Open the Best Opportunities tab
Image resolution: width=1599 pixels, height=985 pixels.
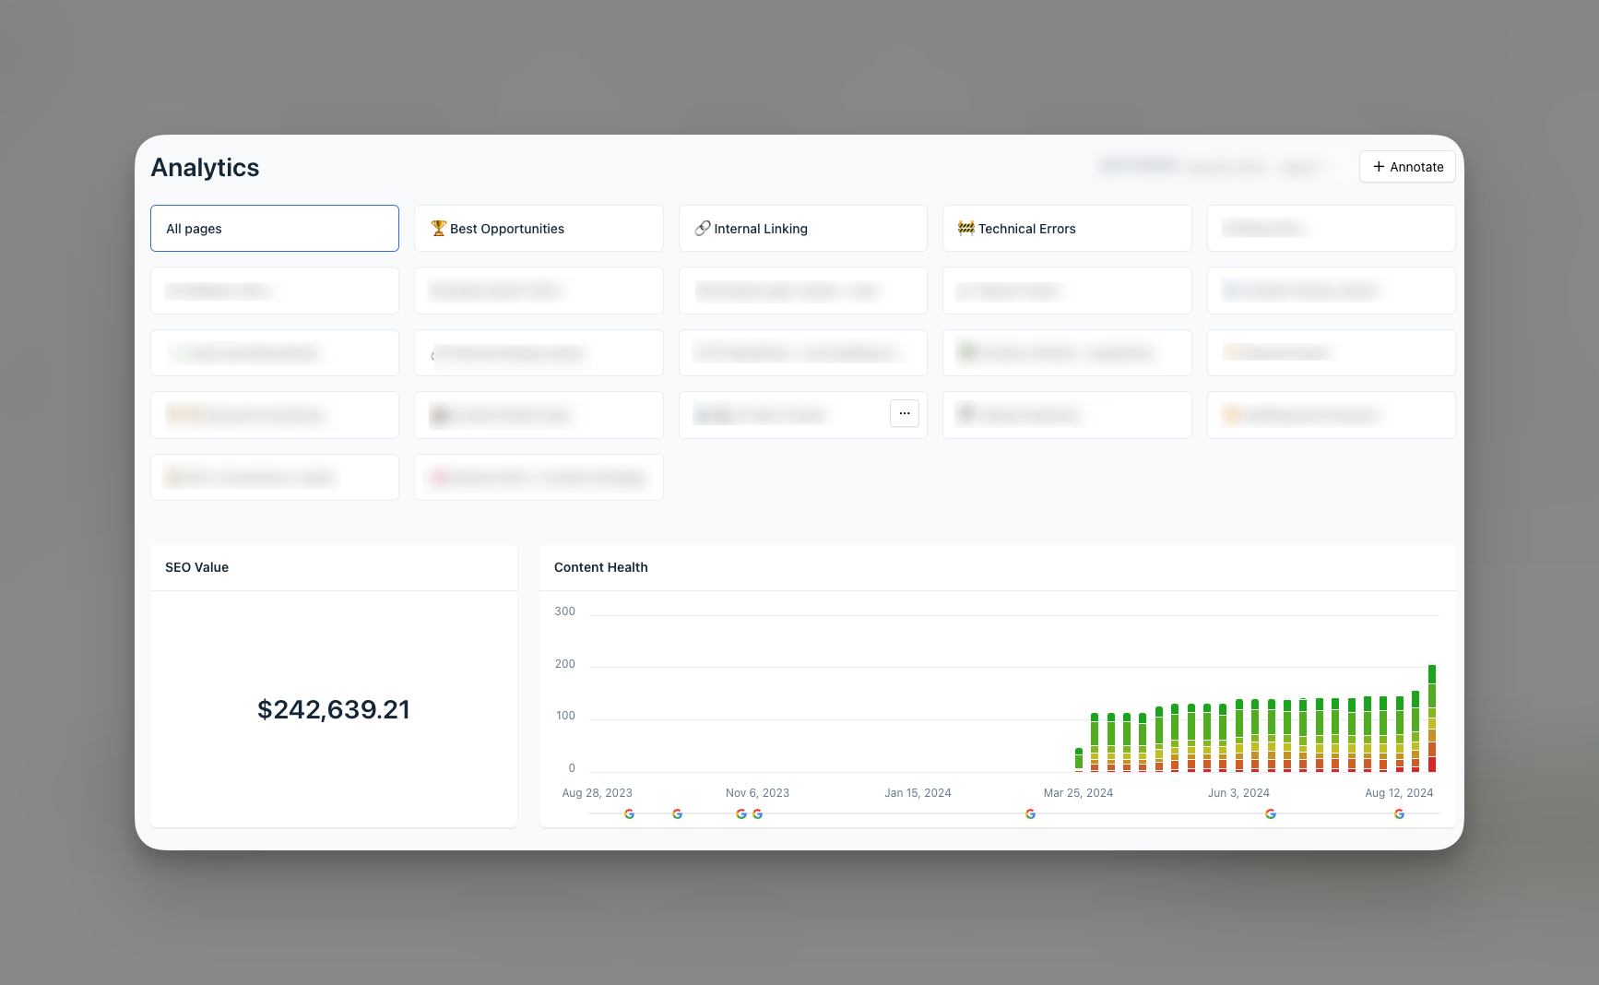point(539,229)
